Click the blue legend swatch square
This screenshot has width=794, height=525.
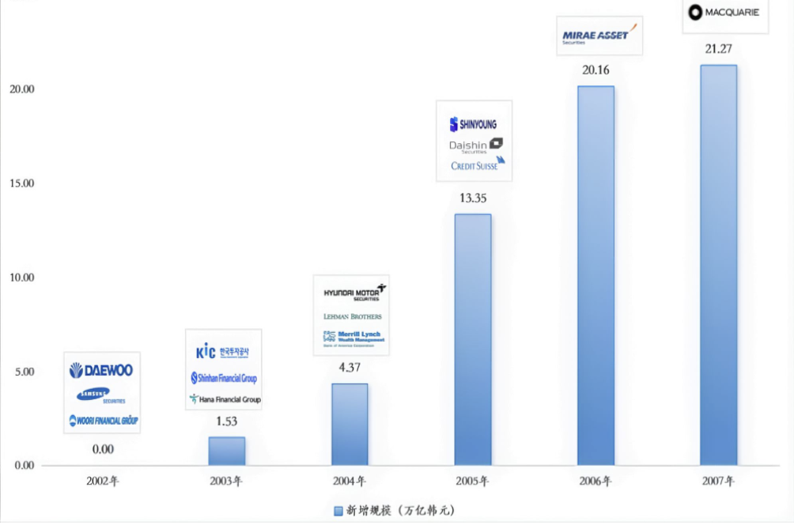[x=338, y=511]
